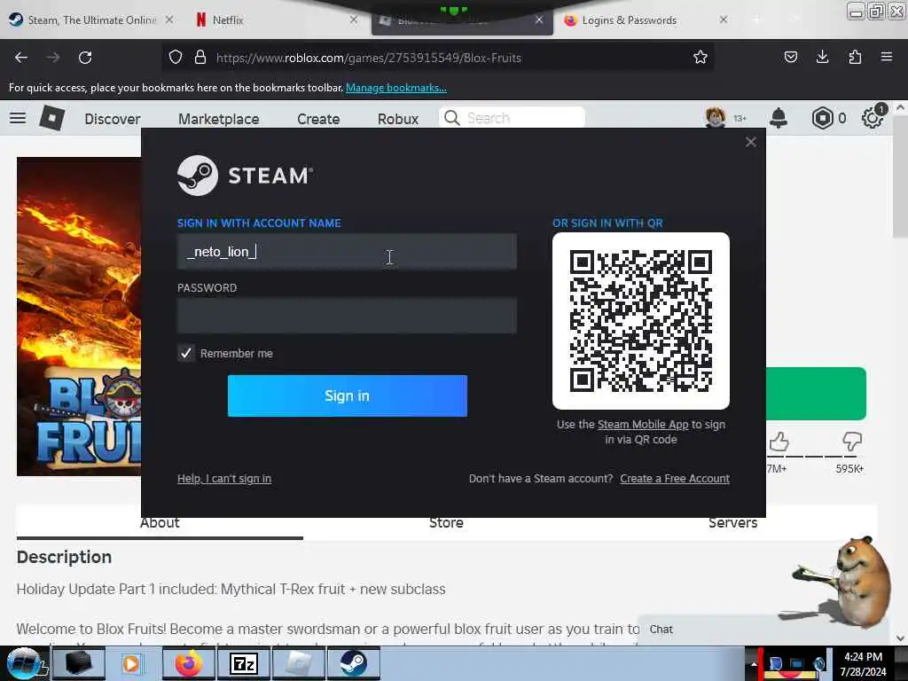Screen dimensions: 908x681
Task: Bookmark this page with the star icon
Action: [701, 57]
